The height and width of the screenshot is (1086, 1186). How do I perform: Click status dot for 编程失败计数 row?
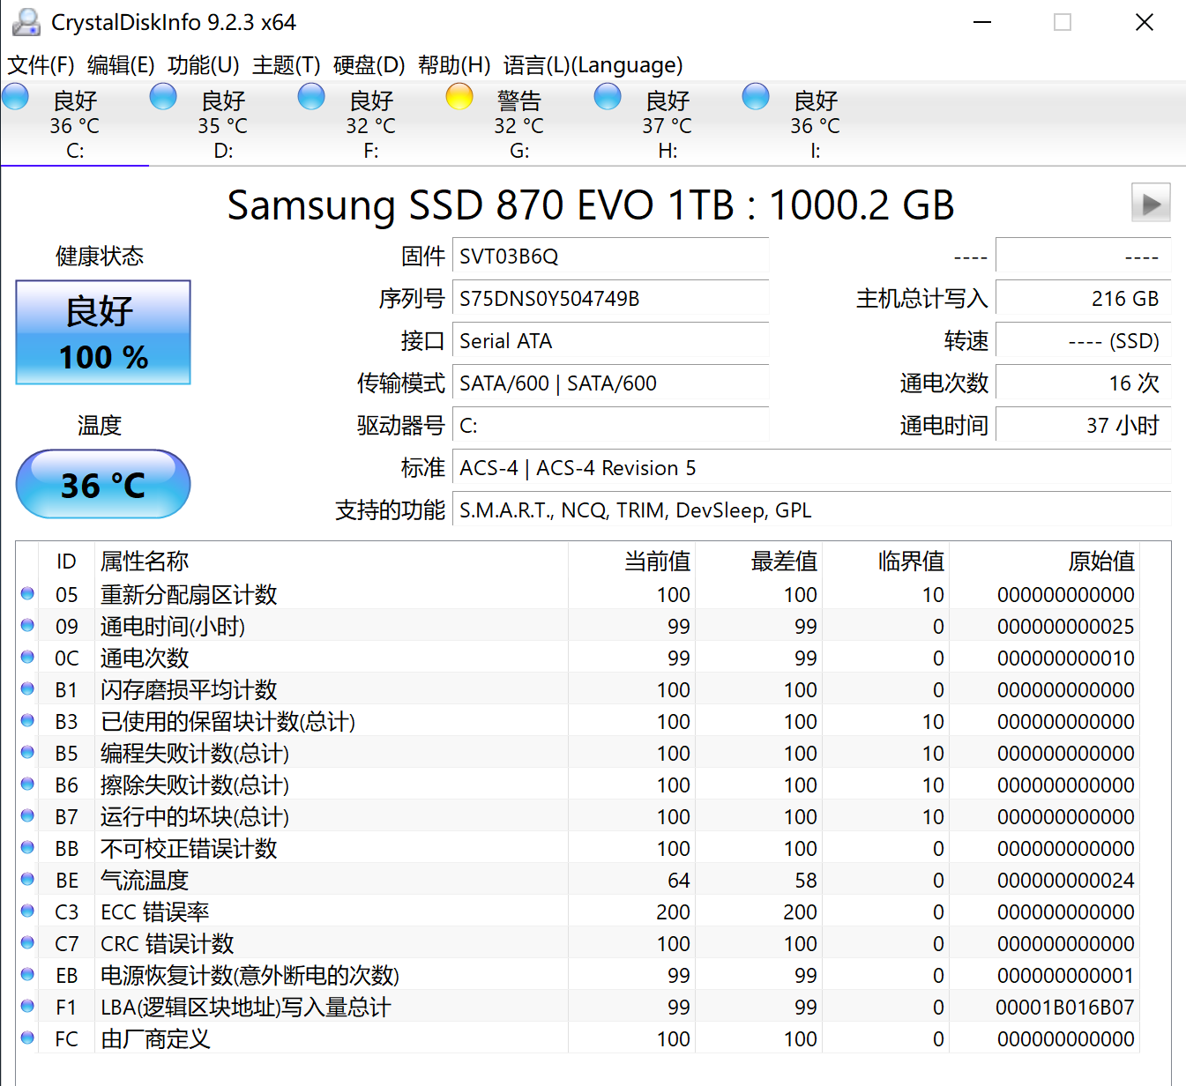(x=27, y=753)
